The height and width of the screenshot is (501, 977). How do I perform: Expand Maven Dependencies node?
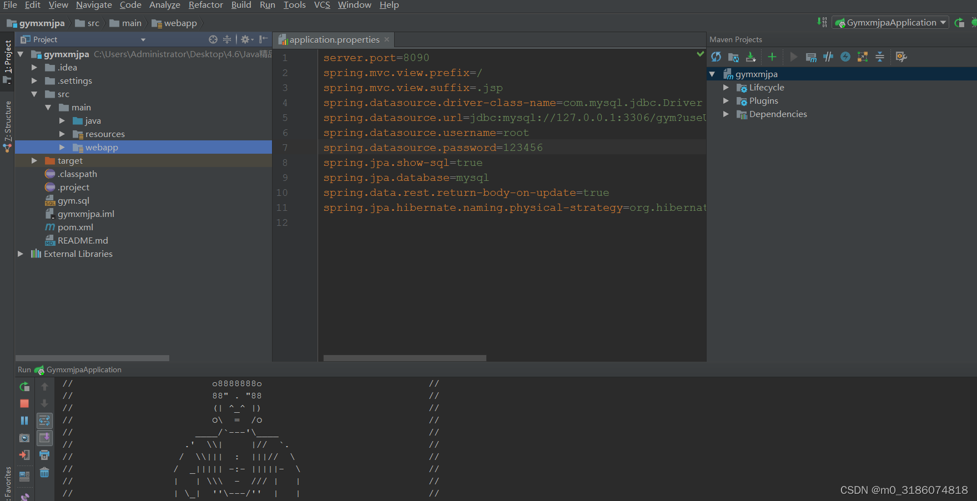pos(726,114)
